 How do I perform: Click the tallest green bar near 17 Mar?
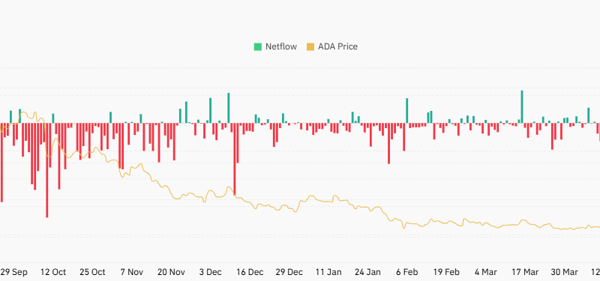(522, 106)
